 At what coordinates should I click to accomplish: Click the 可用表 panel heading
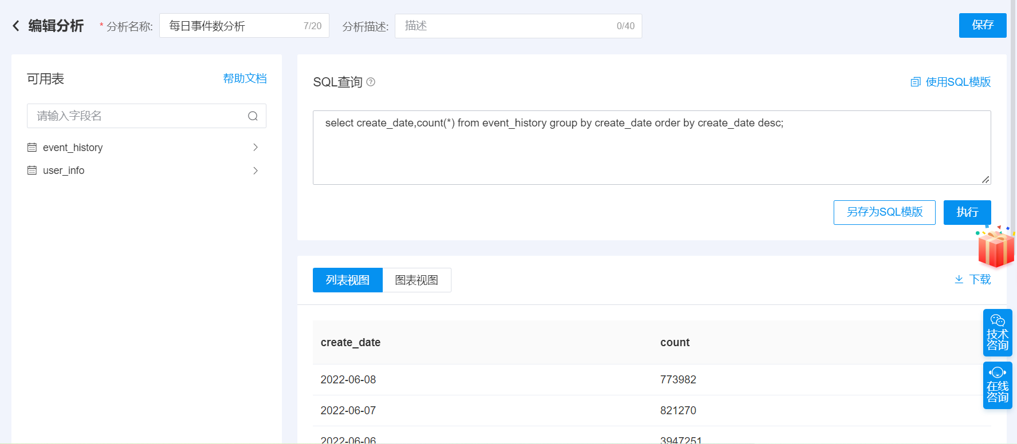point(45,79)
